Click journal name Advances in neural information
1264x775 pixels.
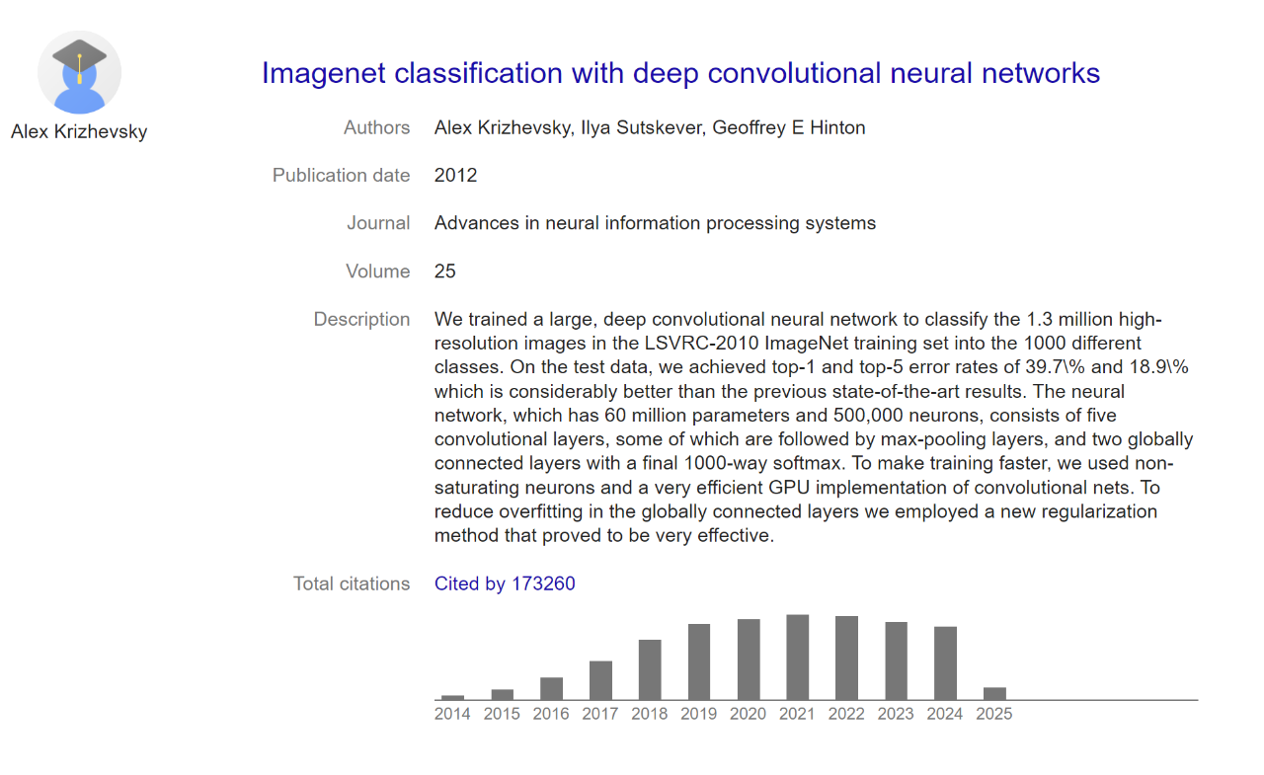coord(655,223)
